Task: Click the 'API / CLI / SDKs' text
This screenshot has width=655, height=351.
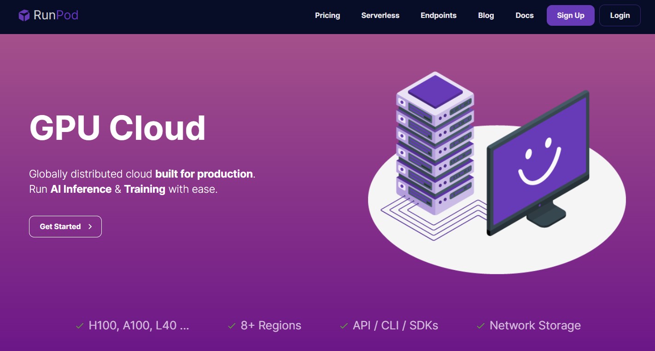Action: [396, 326]
